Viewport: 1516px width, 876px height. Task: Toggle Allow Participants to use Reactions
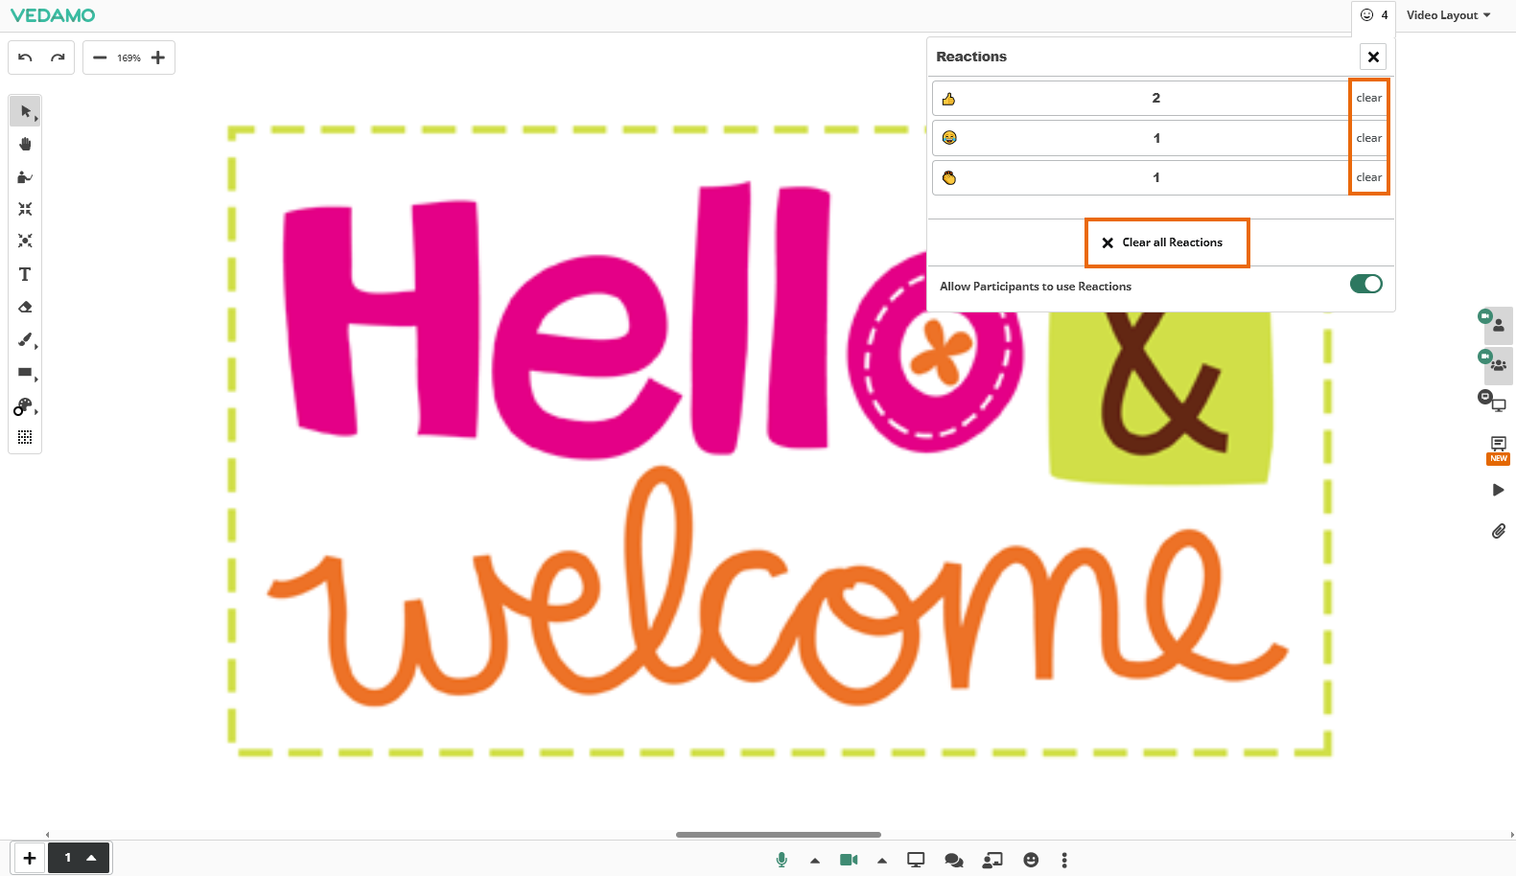(1365, 284)
